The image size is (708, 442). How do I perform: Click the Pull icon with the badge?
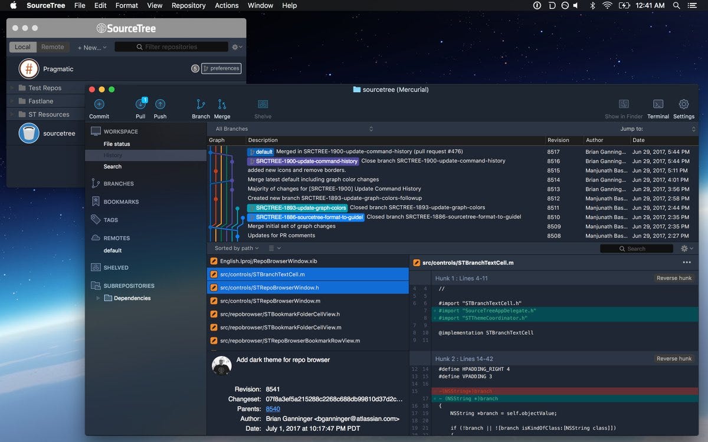pyautogui.click(x=140, y=106)
